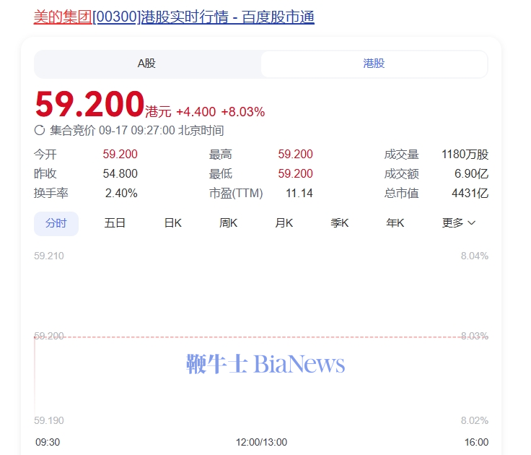Viewport: 531px width, 455px height.
Task: Click the 昨收 value 54.800
Action: pos(120,173)
